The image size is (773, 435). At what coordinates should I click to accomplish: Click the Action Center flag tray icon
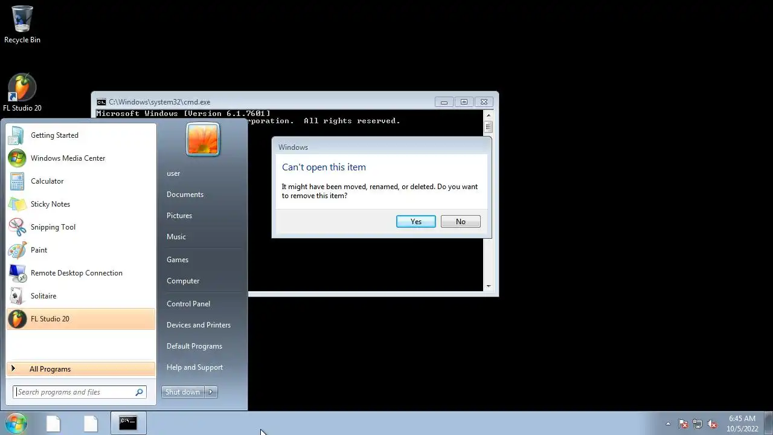(x=683, y=424)
